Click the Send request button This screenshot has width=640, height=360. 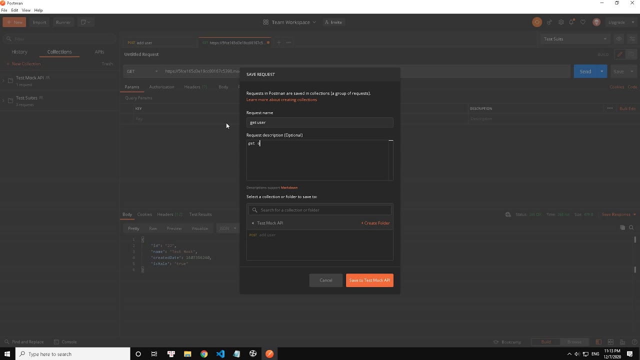coord(585,71)
